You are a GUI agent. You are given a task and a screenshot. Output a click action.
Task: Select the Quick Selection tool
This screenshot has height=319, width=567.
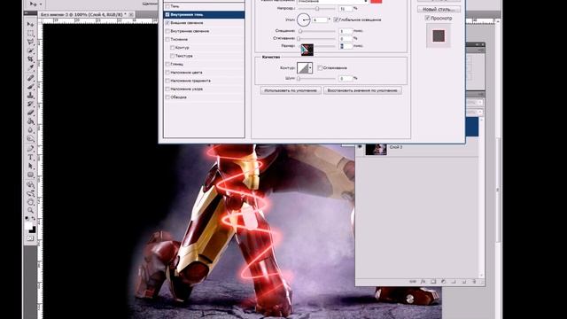(x=31, y=51)
